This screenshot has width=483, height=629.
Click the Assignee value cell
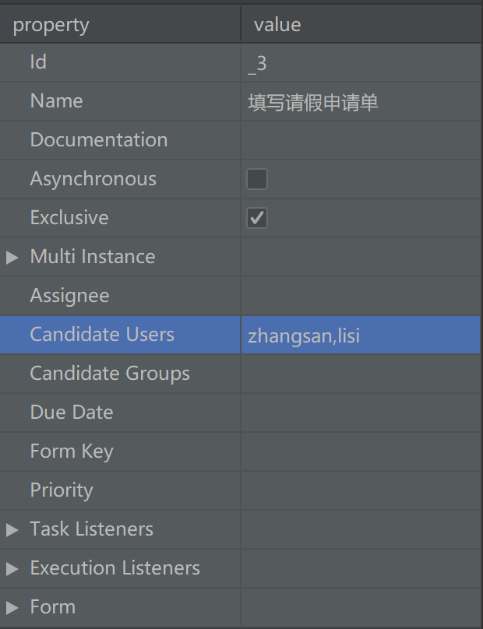pyautogui.click(x=361, y=296)
